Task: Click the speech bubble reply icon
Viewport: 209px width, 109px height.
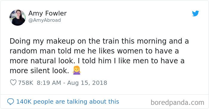Action: [10, 102]
